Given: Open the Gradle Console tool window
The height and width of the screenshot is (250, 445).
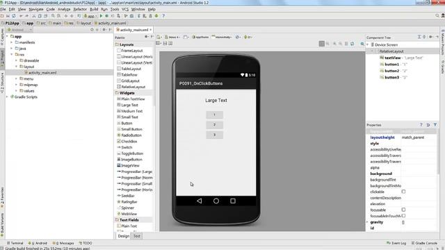Looking at the screenshot, I should [424, 243].
